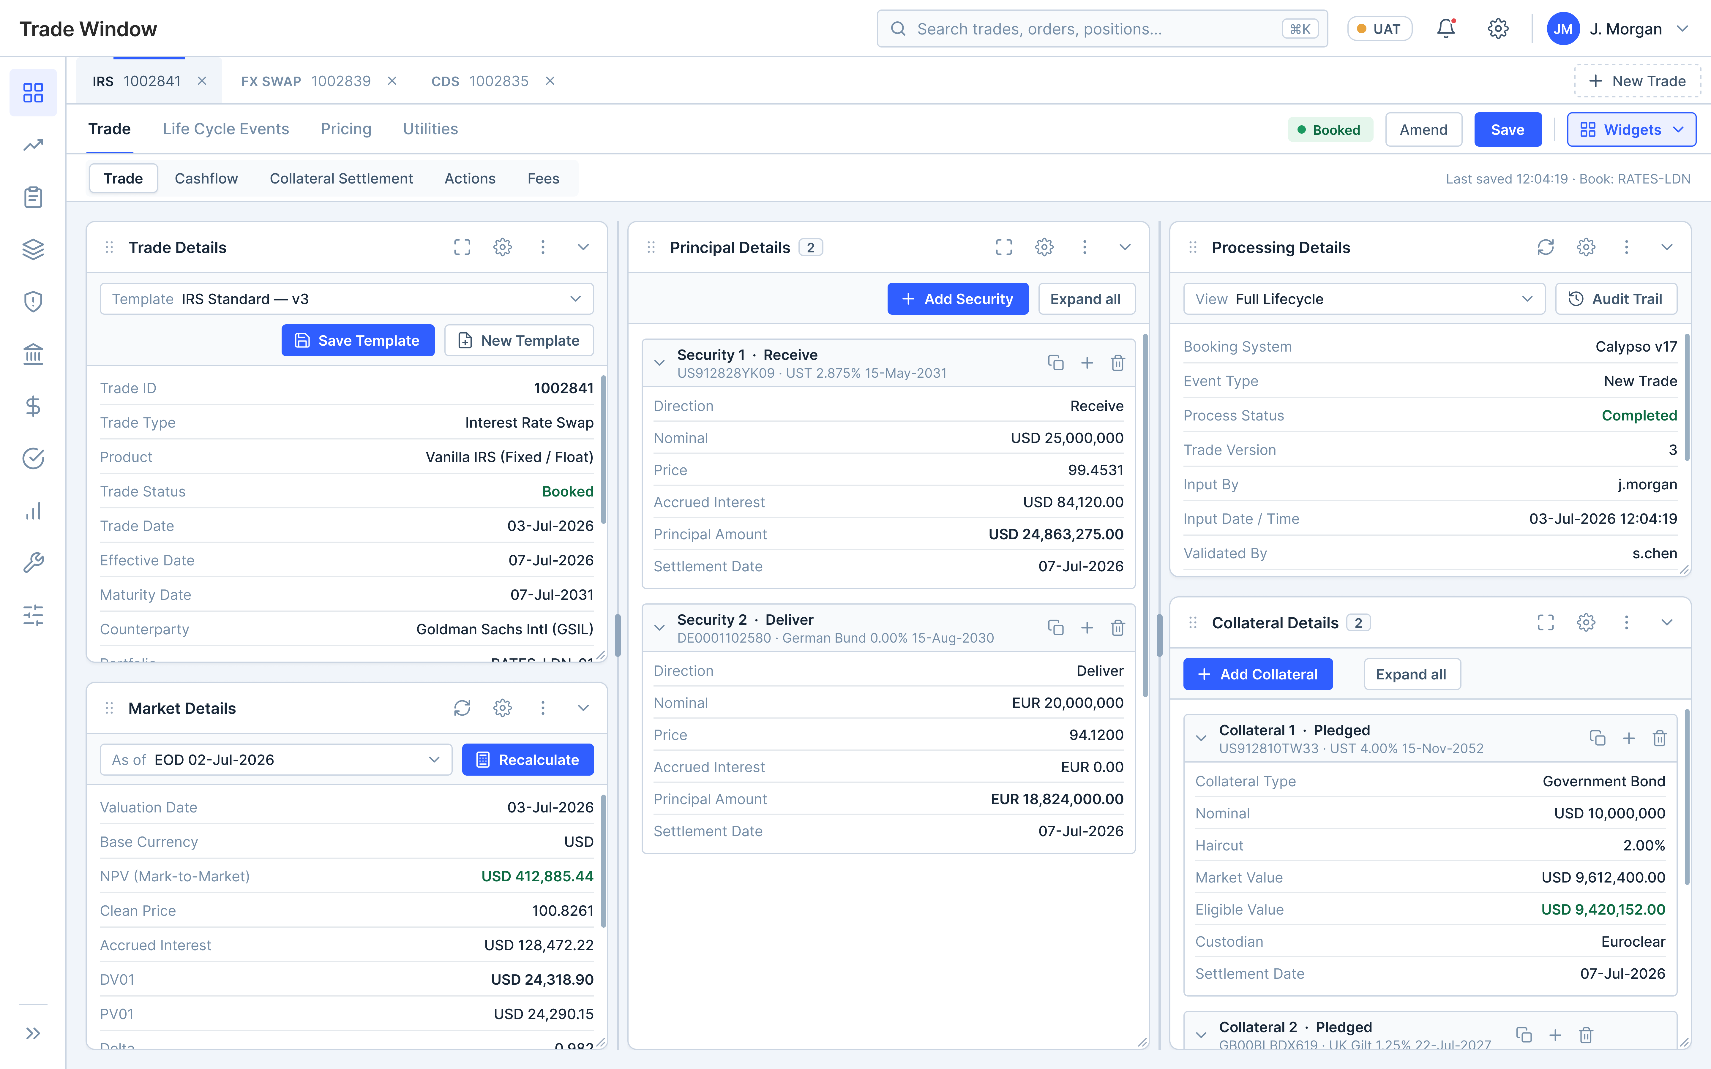Open the shield alert sidebar icon
This screenshot has height=1069, width=1711.
click(x=33, y=302)
